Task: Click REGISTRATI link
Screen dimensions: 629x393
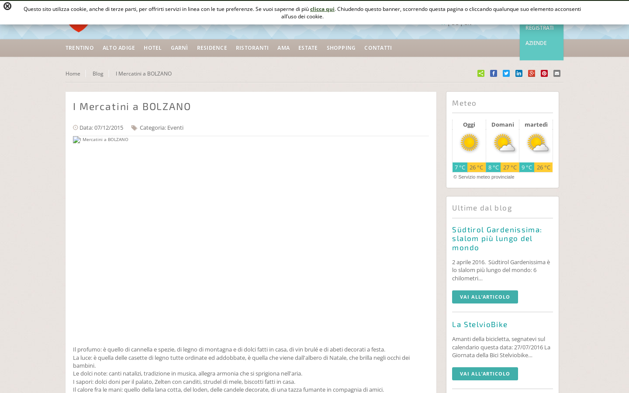Action: click(x=539, y=28)
